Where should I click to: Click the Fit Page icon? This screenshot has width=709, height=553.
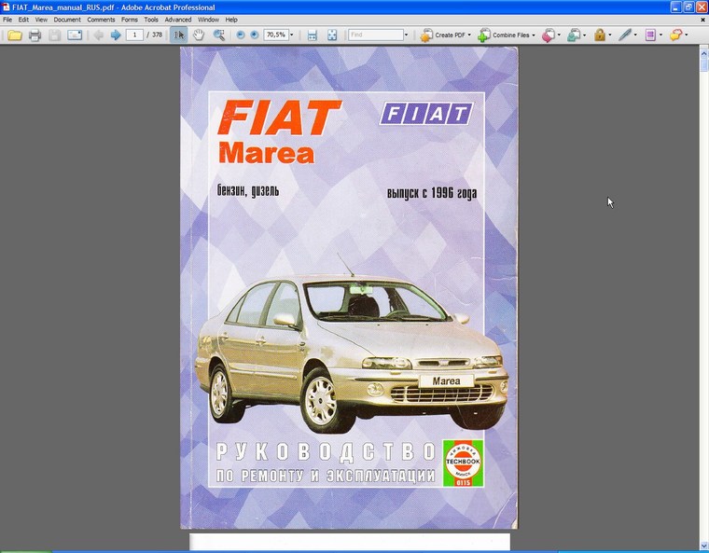pos(332,35)
